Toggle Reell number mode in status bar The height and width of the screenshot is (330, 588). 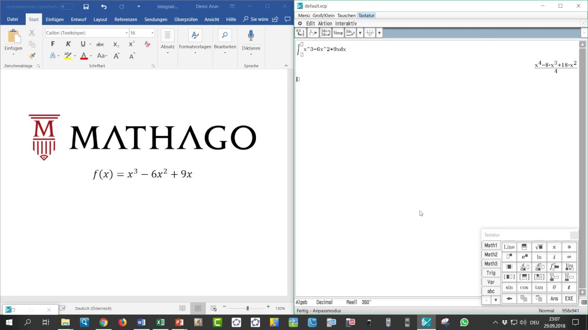(x=351, y=302)
